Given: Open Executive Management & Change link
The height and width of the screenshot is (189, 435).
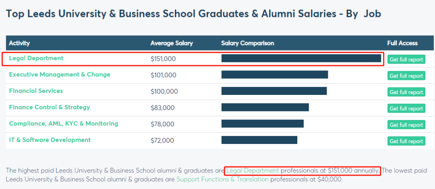Looking at the screenshot, I should click(x=60, y=75).
